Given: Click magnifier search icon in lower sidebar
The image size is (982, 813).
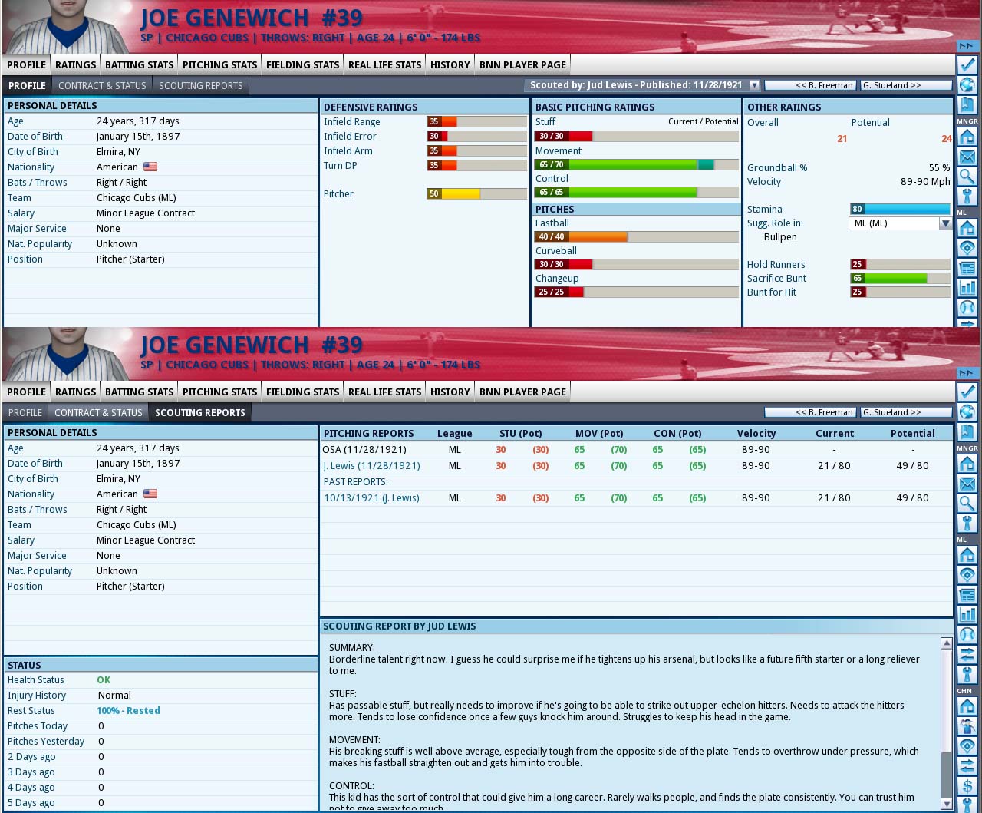Looking at the screenshot, I should [x=967, y=504].
